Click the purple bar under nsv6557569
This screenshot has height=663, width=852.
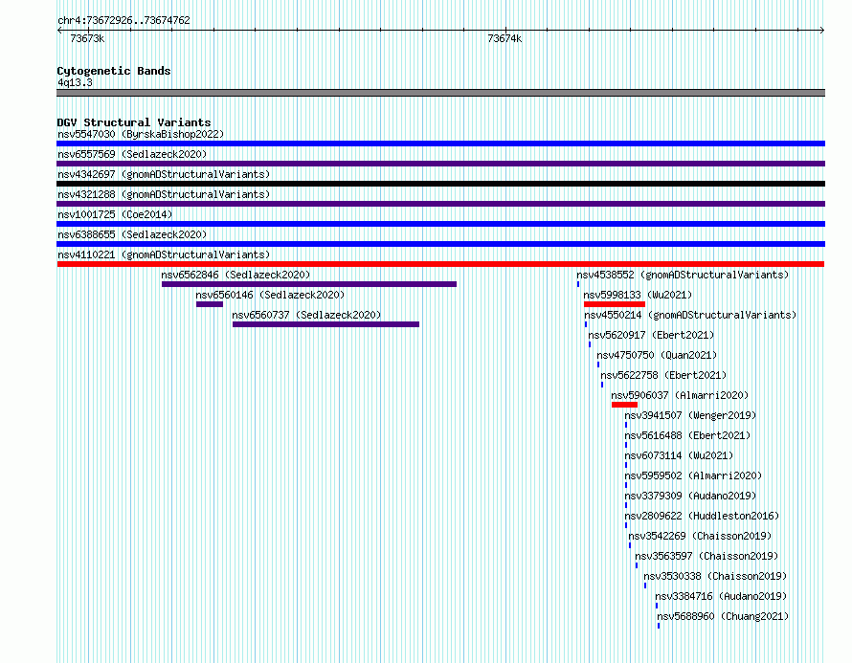[440, 164]
